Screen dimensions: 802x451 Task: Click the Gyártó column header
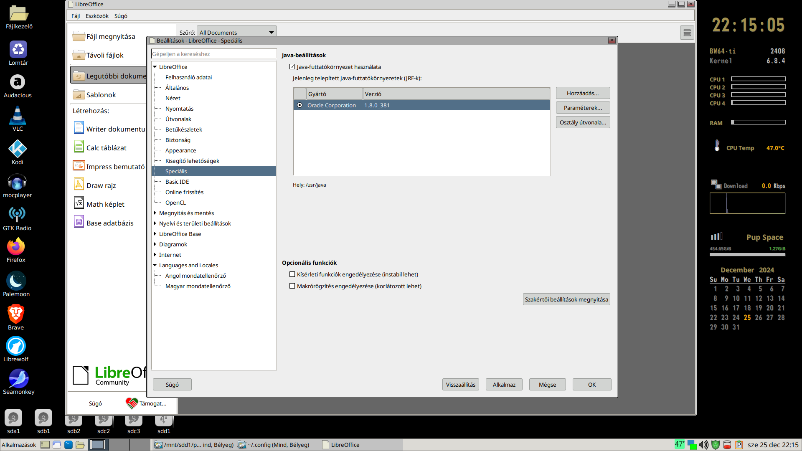coord(334,94)
